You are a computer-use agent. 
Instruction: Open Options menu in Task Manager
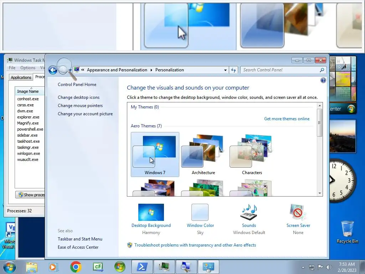click(28, 67)
